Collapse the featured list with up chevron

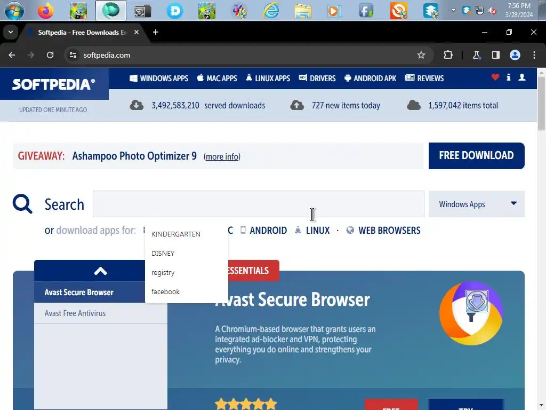[x=100, y=271]
